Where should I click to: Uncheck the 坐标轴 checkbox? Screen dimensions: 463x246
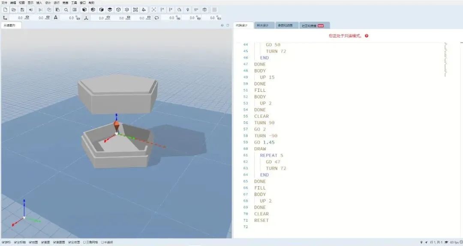tap(15, 242)
